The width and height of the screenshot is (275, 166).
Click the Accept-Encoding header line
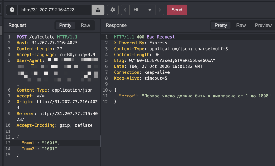[x=54, y=125]
